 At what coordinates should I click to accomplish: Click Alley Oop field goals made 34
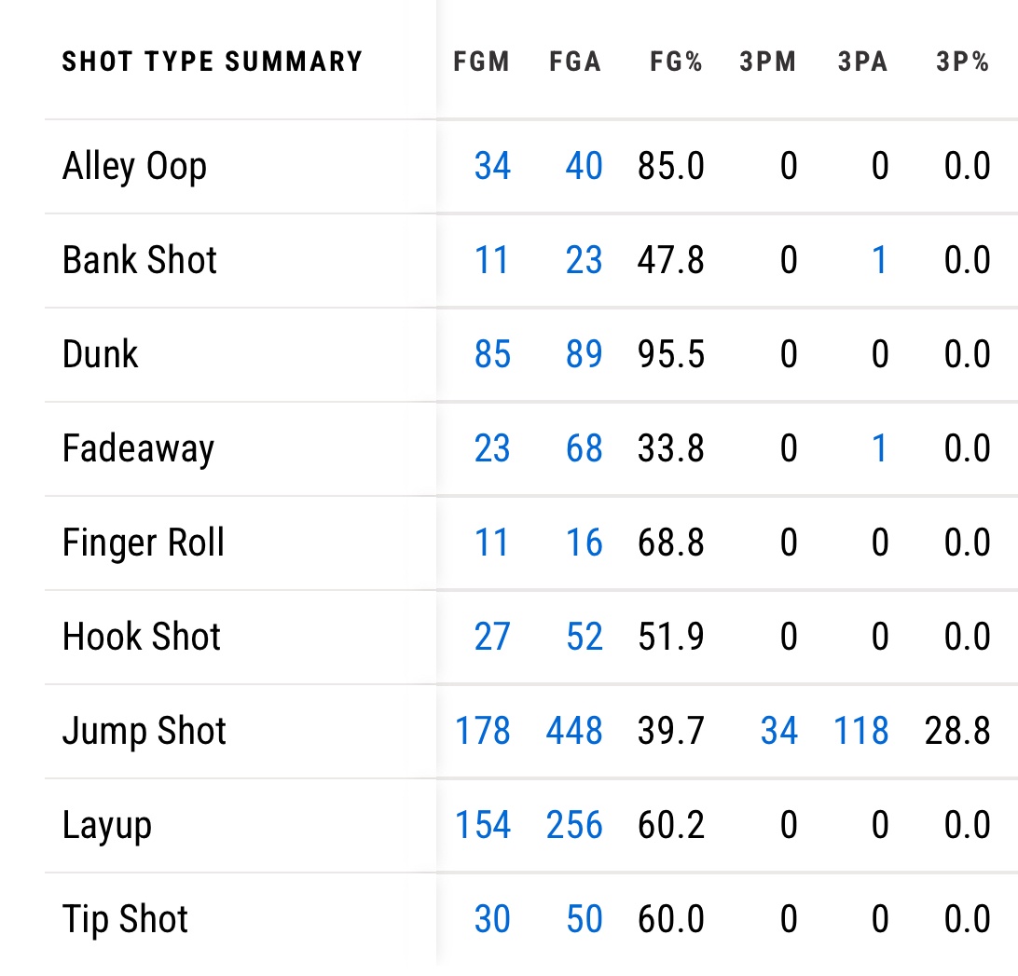(x=492, y=167)
